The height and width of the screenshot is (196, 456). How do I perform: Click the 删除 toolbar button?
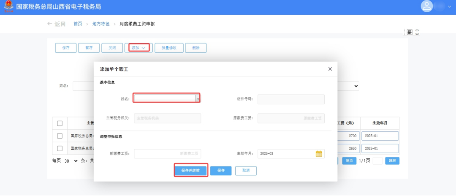click(196, 48)
